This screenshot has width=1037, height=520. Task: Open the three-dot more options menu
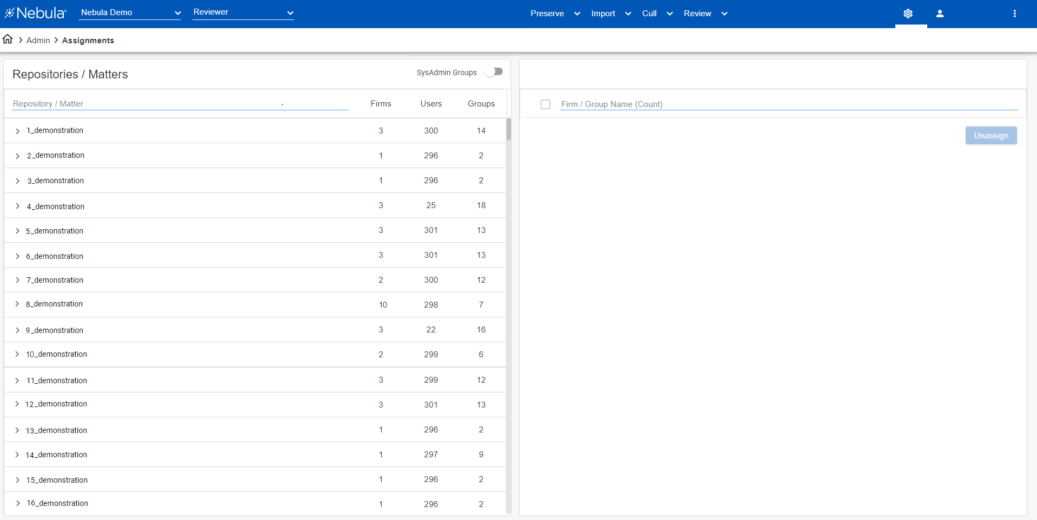(x=1014, y=14)
